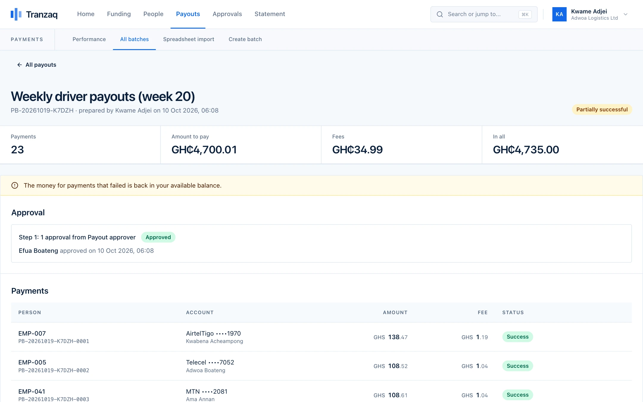
Task: Click the MTN ••••2081 account
Action: pos(207,392)
